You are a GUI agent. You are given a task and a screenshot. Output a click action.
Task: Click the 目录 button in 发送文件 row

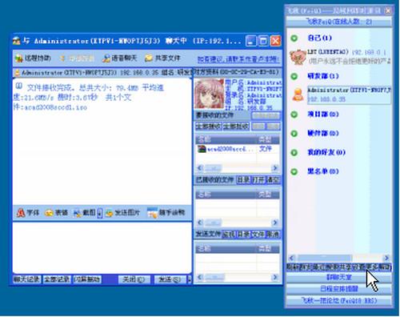(243, 235)
